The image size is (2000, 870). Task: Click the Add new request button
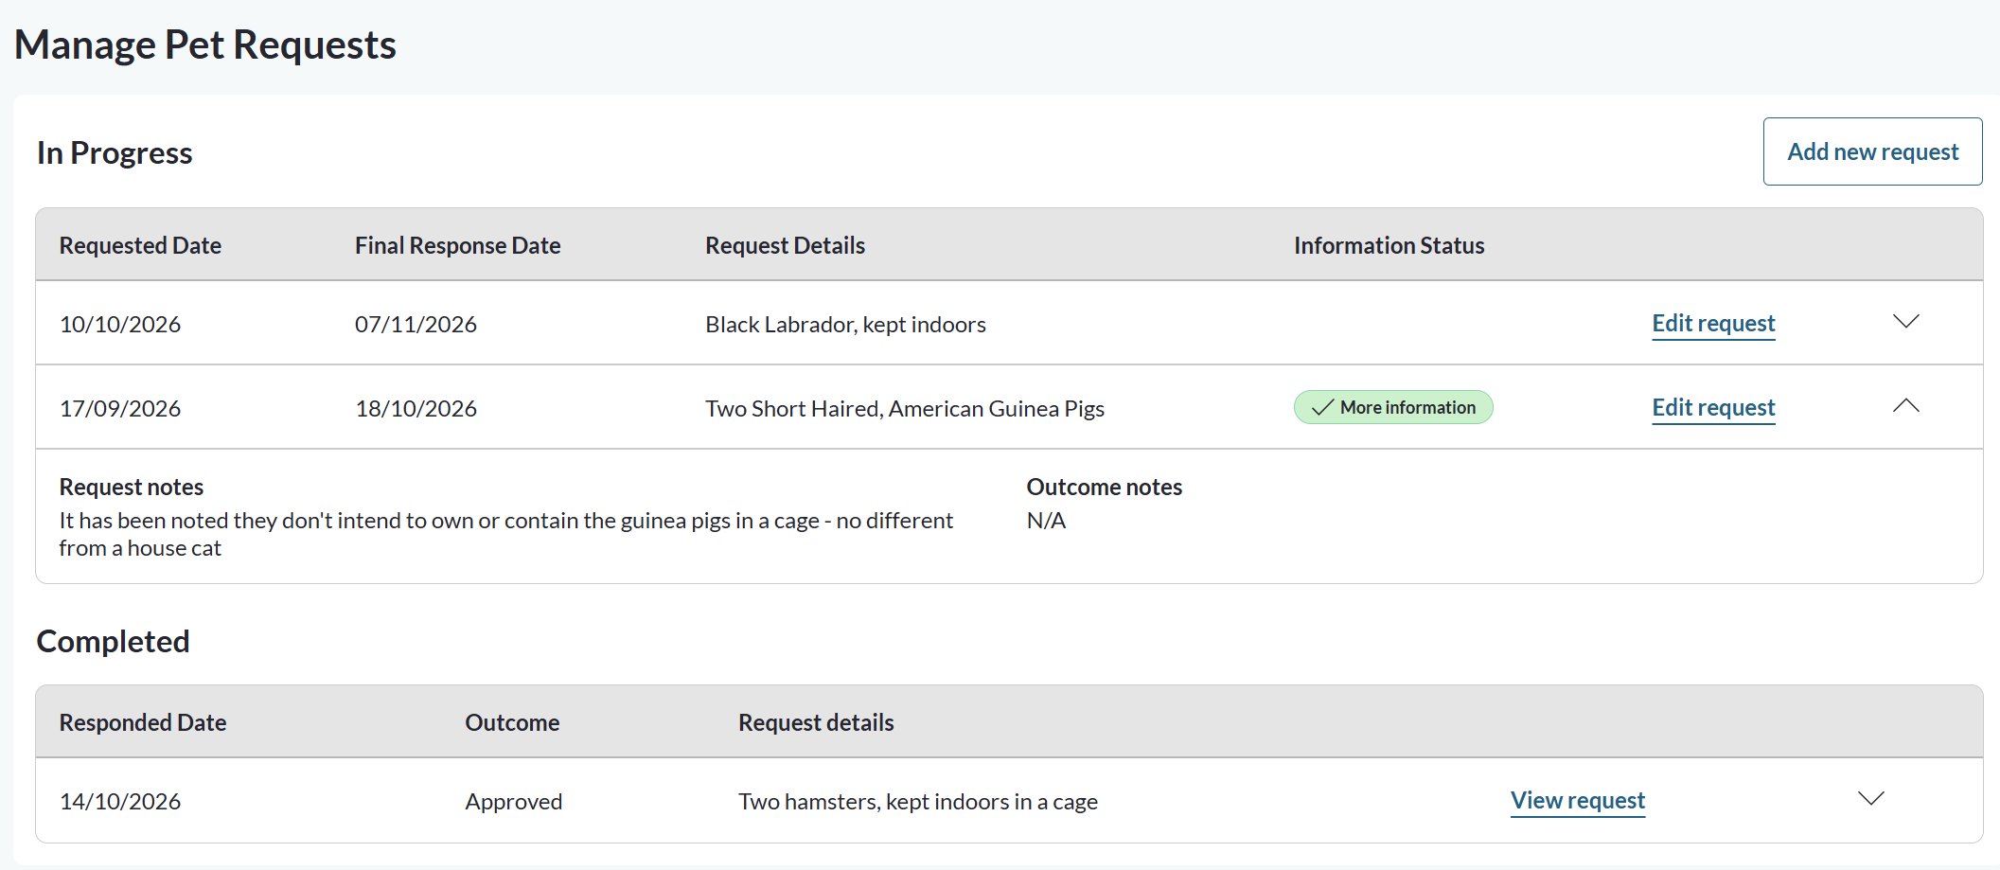point(1872,151)
